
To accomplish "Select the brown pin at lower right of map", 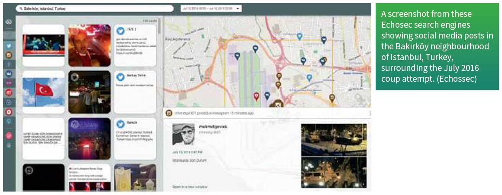I will click(332, 98).
